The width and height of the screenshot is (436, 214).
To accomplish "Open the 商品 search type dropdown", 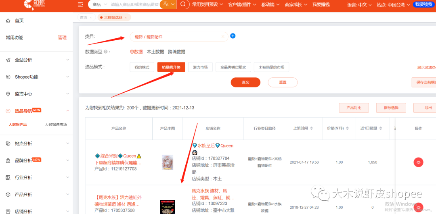I will (100, 4).
